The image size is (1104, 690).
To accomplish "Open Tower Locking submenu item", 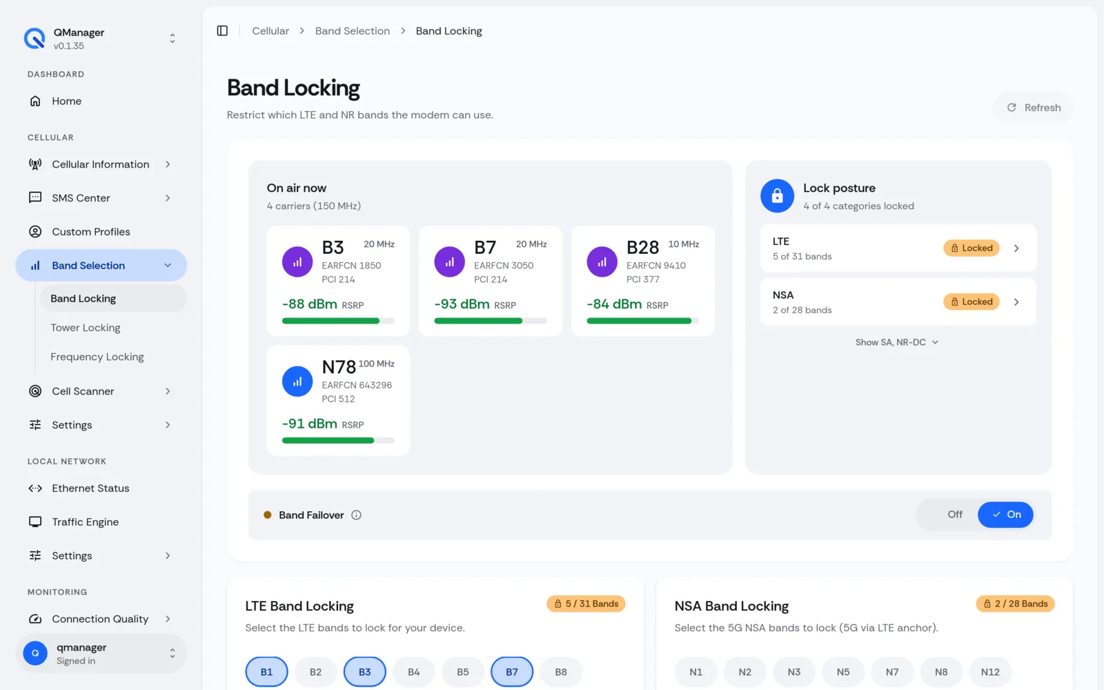I will [x=86, y=328].
